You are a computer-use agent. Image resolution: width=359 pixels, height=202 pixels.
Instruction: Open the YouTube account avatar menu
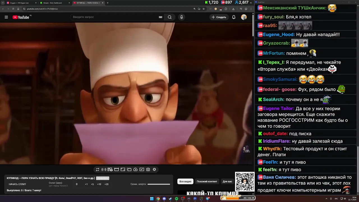(x=244, y=17)
